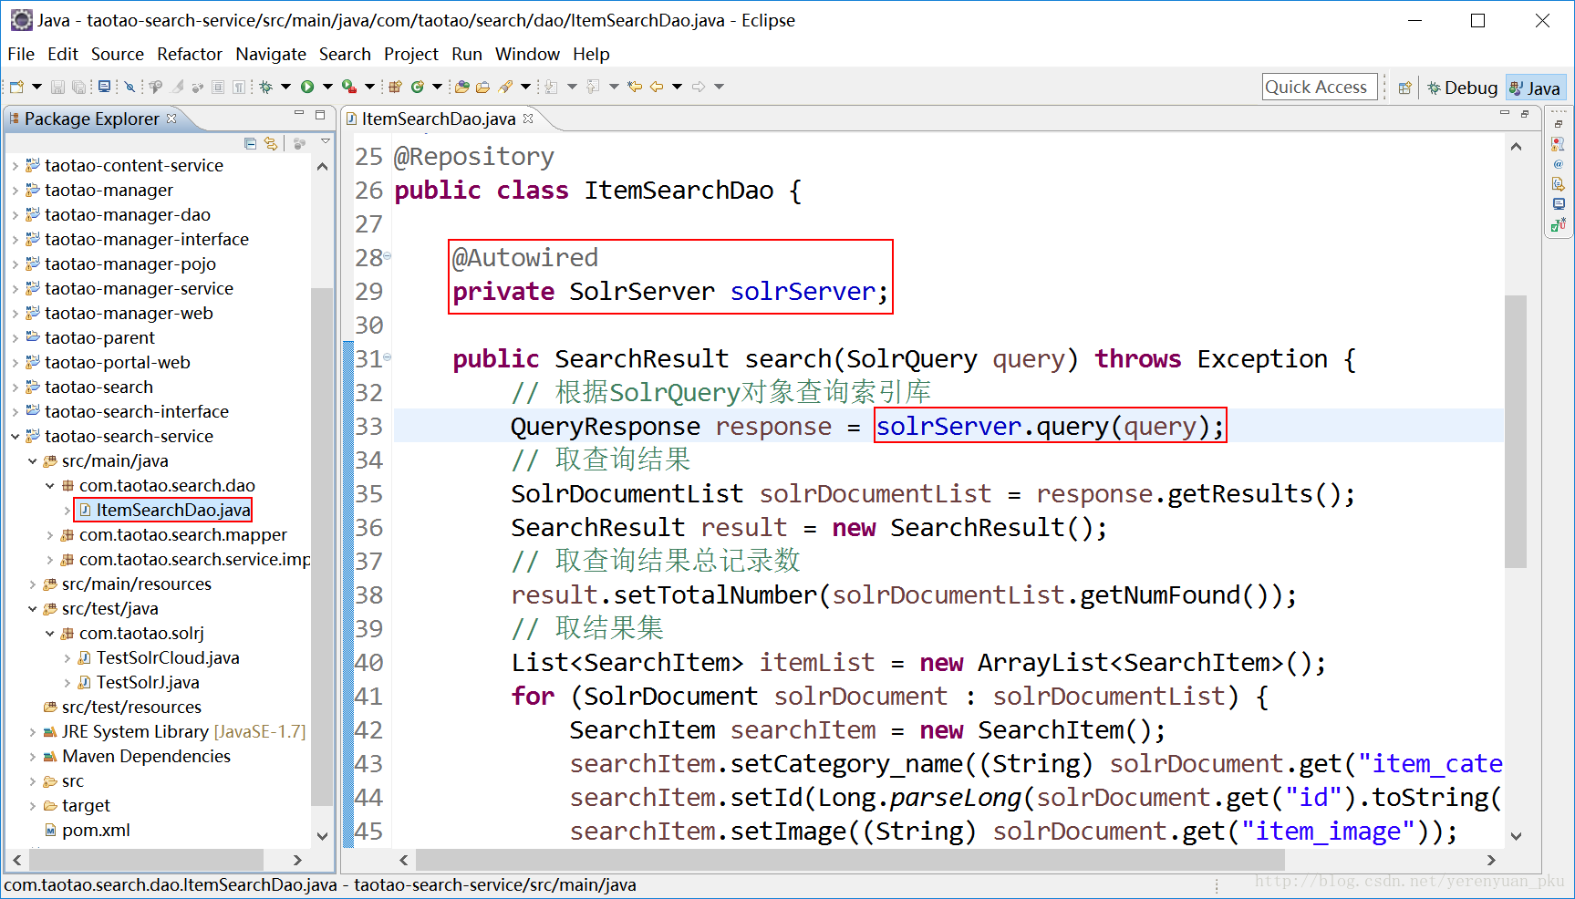Click the New file wizard icon
This screenshot has height=899, width=1575.
[16, 87]
